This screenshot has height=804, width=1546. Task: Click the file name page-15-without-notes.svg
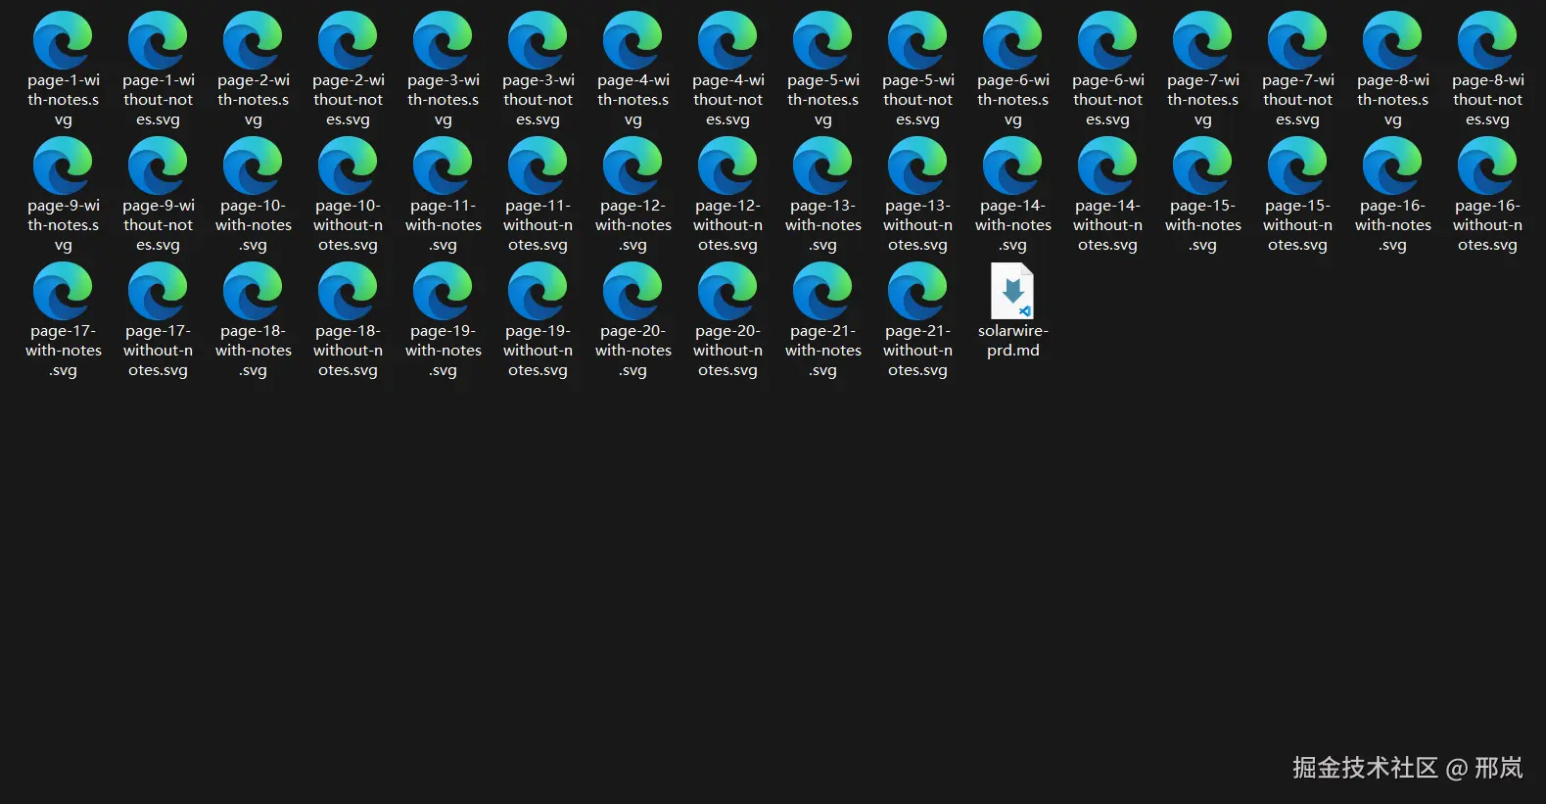pos(1297,225)
